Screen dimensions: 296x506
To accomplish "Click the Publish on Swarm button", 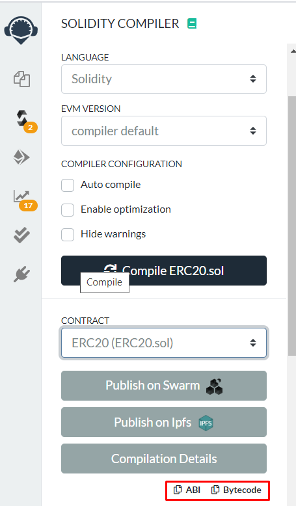I will point(164,386).
